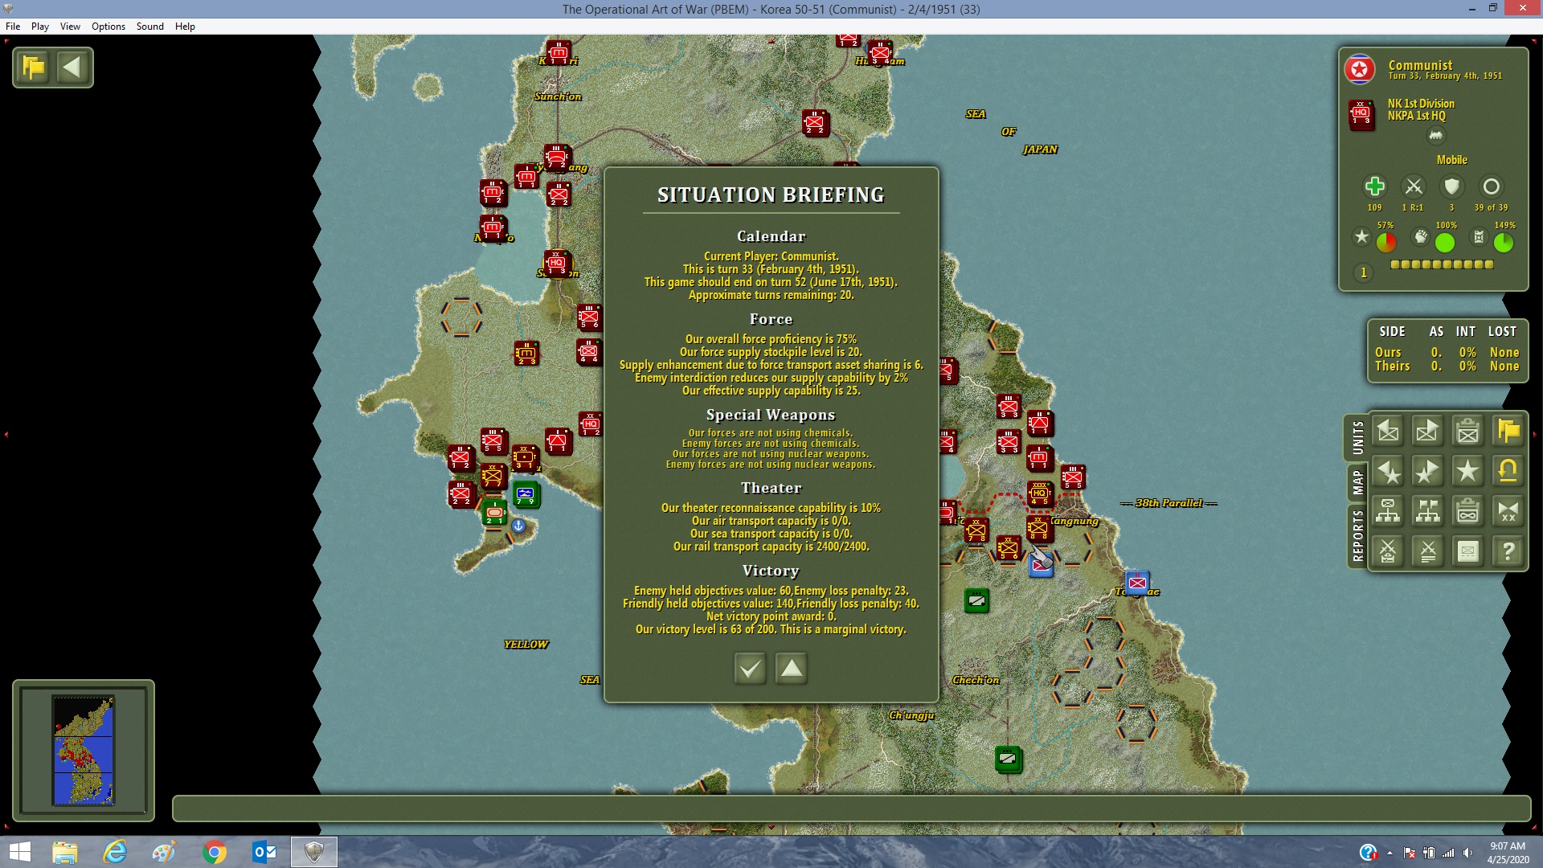Click the back arrow button at top left
The image size is (1543, 868).
[x=72, y=67]
